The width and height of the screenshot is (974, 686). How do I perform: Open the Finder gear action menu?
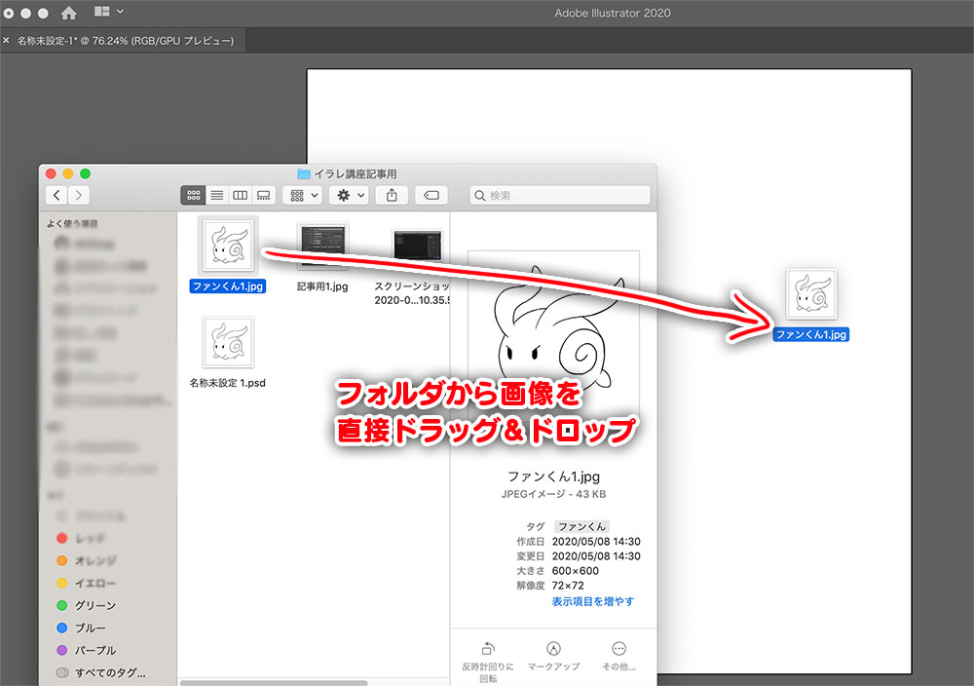point(349,195)
